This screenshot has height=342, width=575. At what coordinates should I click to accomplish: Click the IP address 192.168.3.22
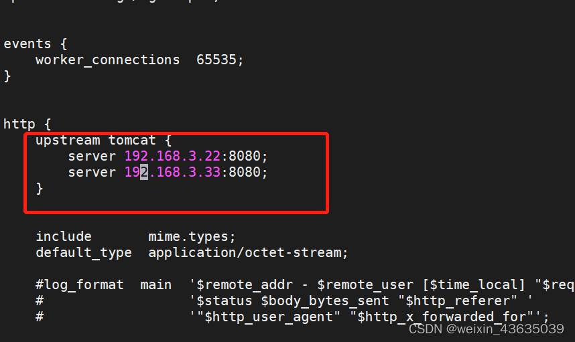point(172,157)
